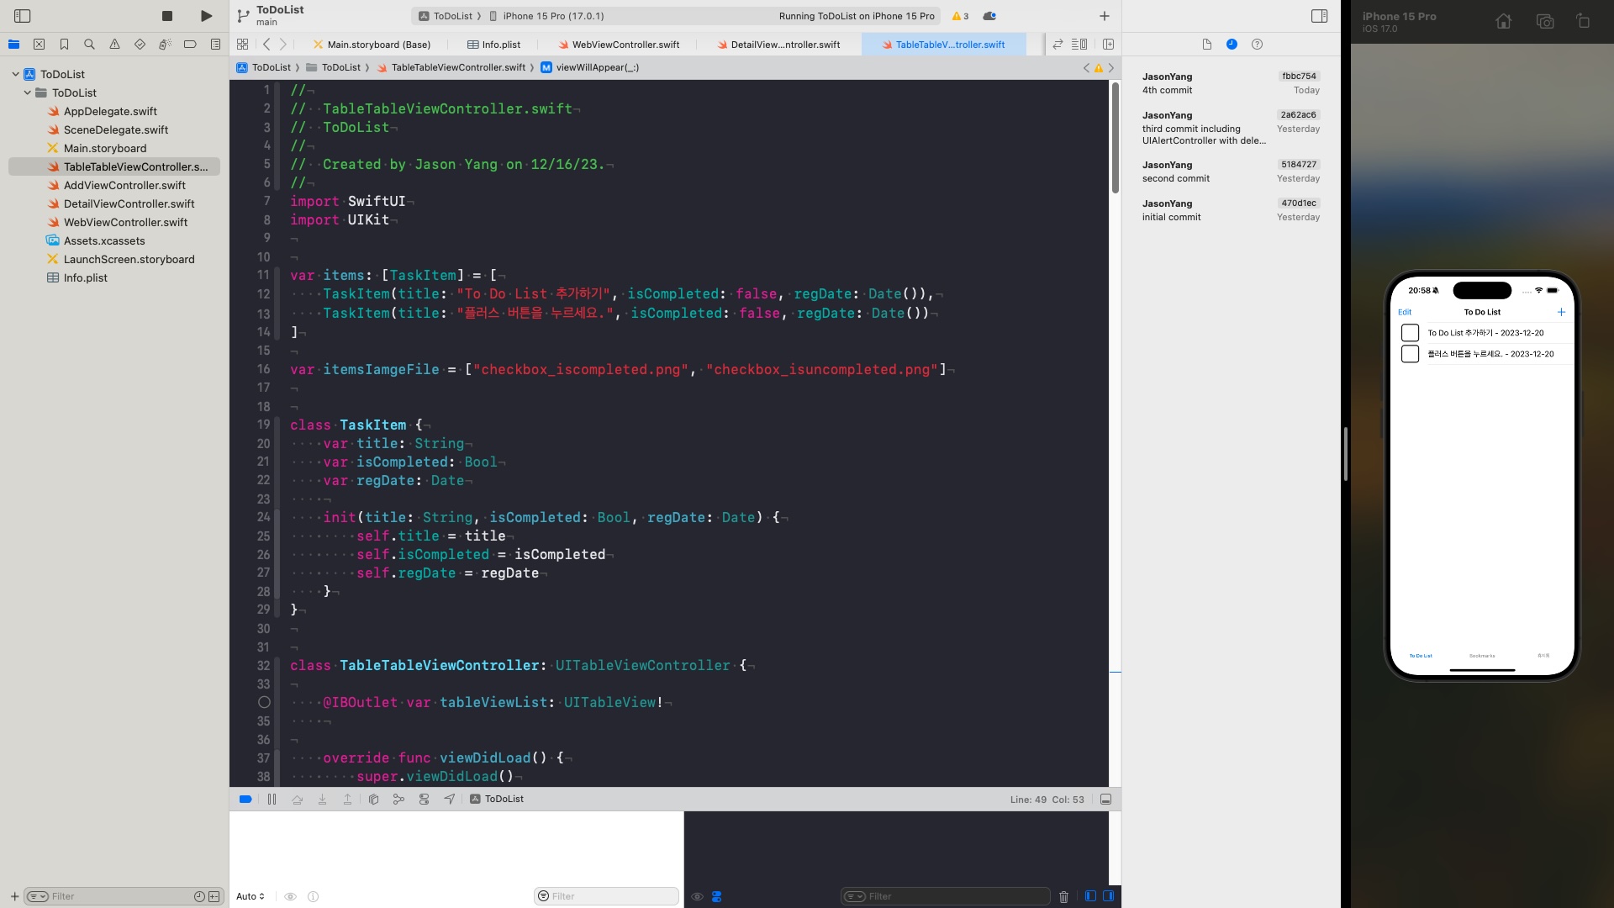The image size is (1614, 908).
Task: Toggle the left navigator sidebar
Action: pos(23,16)
